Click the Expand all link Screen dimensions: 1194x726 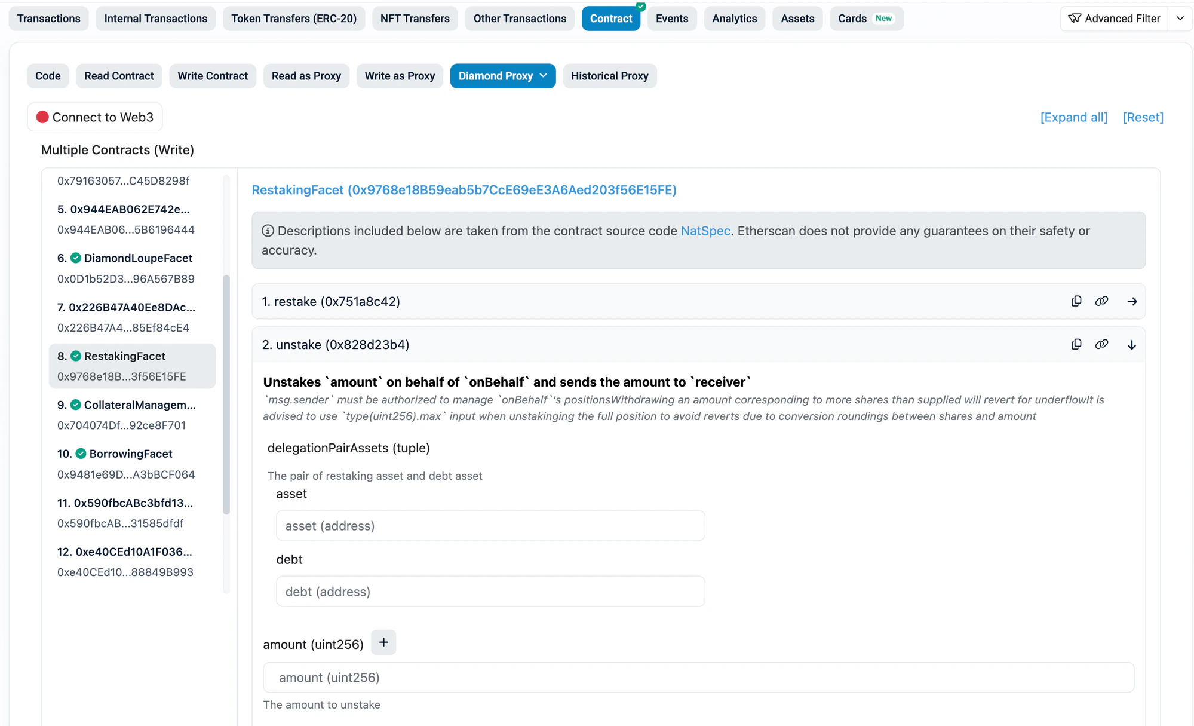[x=1073, y=117]
